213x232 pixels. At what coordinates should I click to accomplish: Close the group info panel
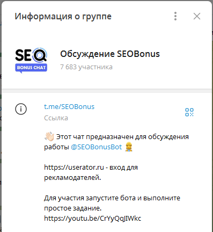point(197,16)
